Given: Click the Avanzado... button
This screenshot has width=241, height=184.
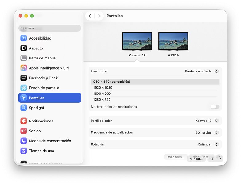Looking at the screenshot, I should point(176,157).
